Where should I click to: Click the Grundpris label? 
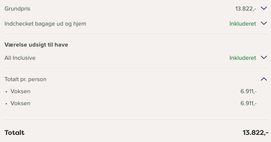click(18, 9)
